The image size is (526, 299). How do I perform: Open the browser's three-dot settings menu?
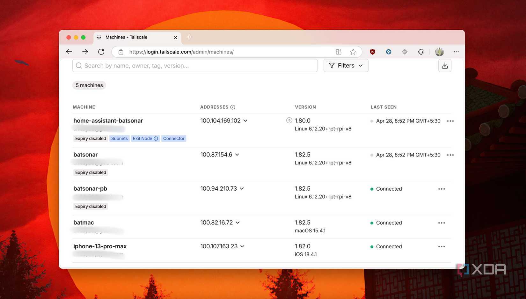[x=456, y=52]
